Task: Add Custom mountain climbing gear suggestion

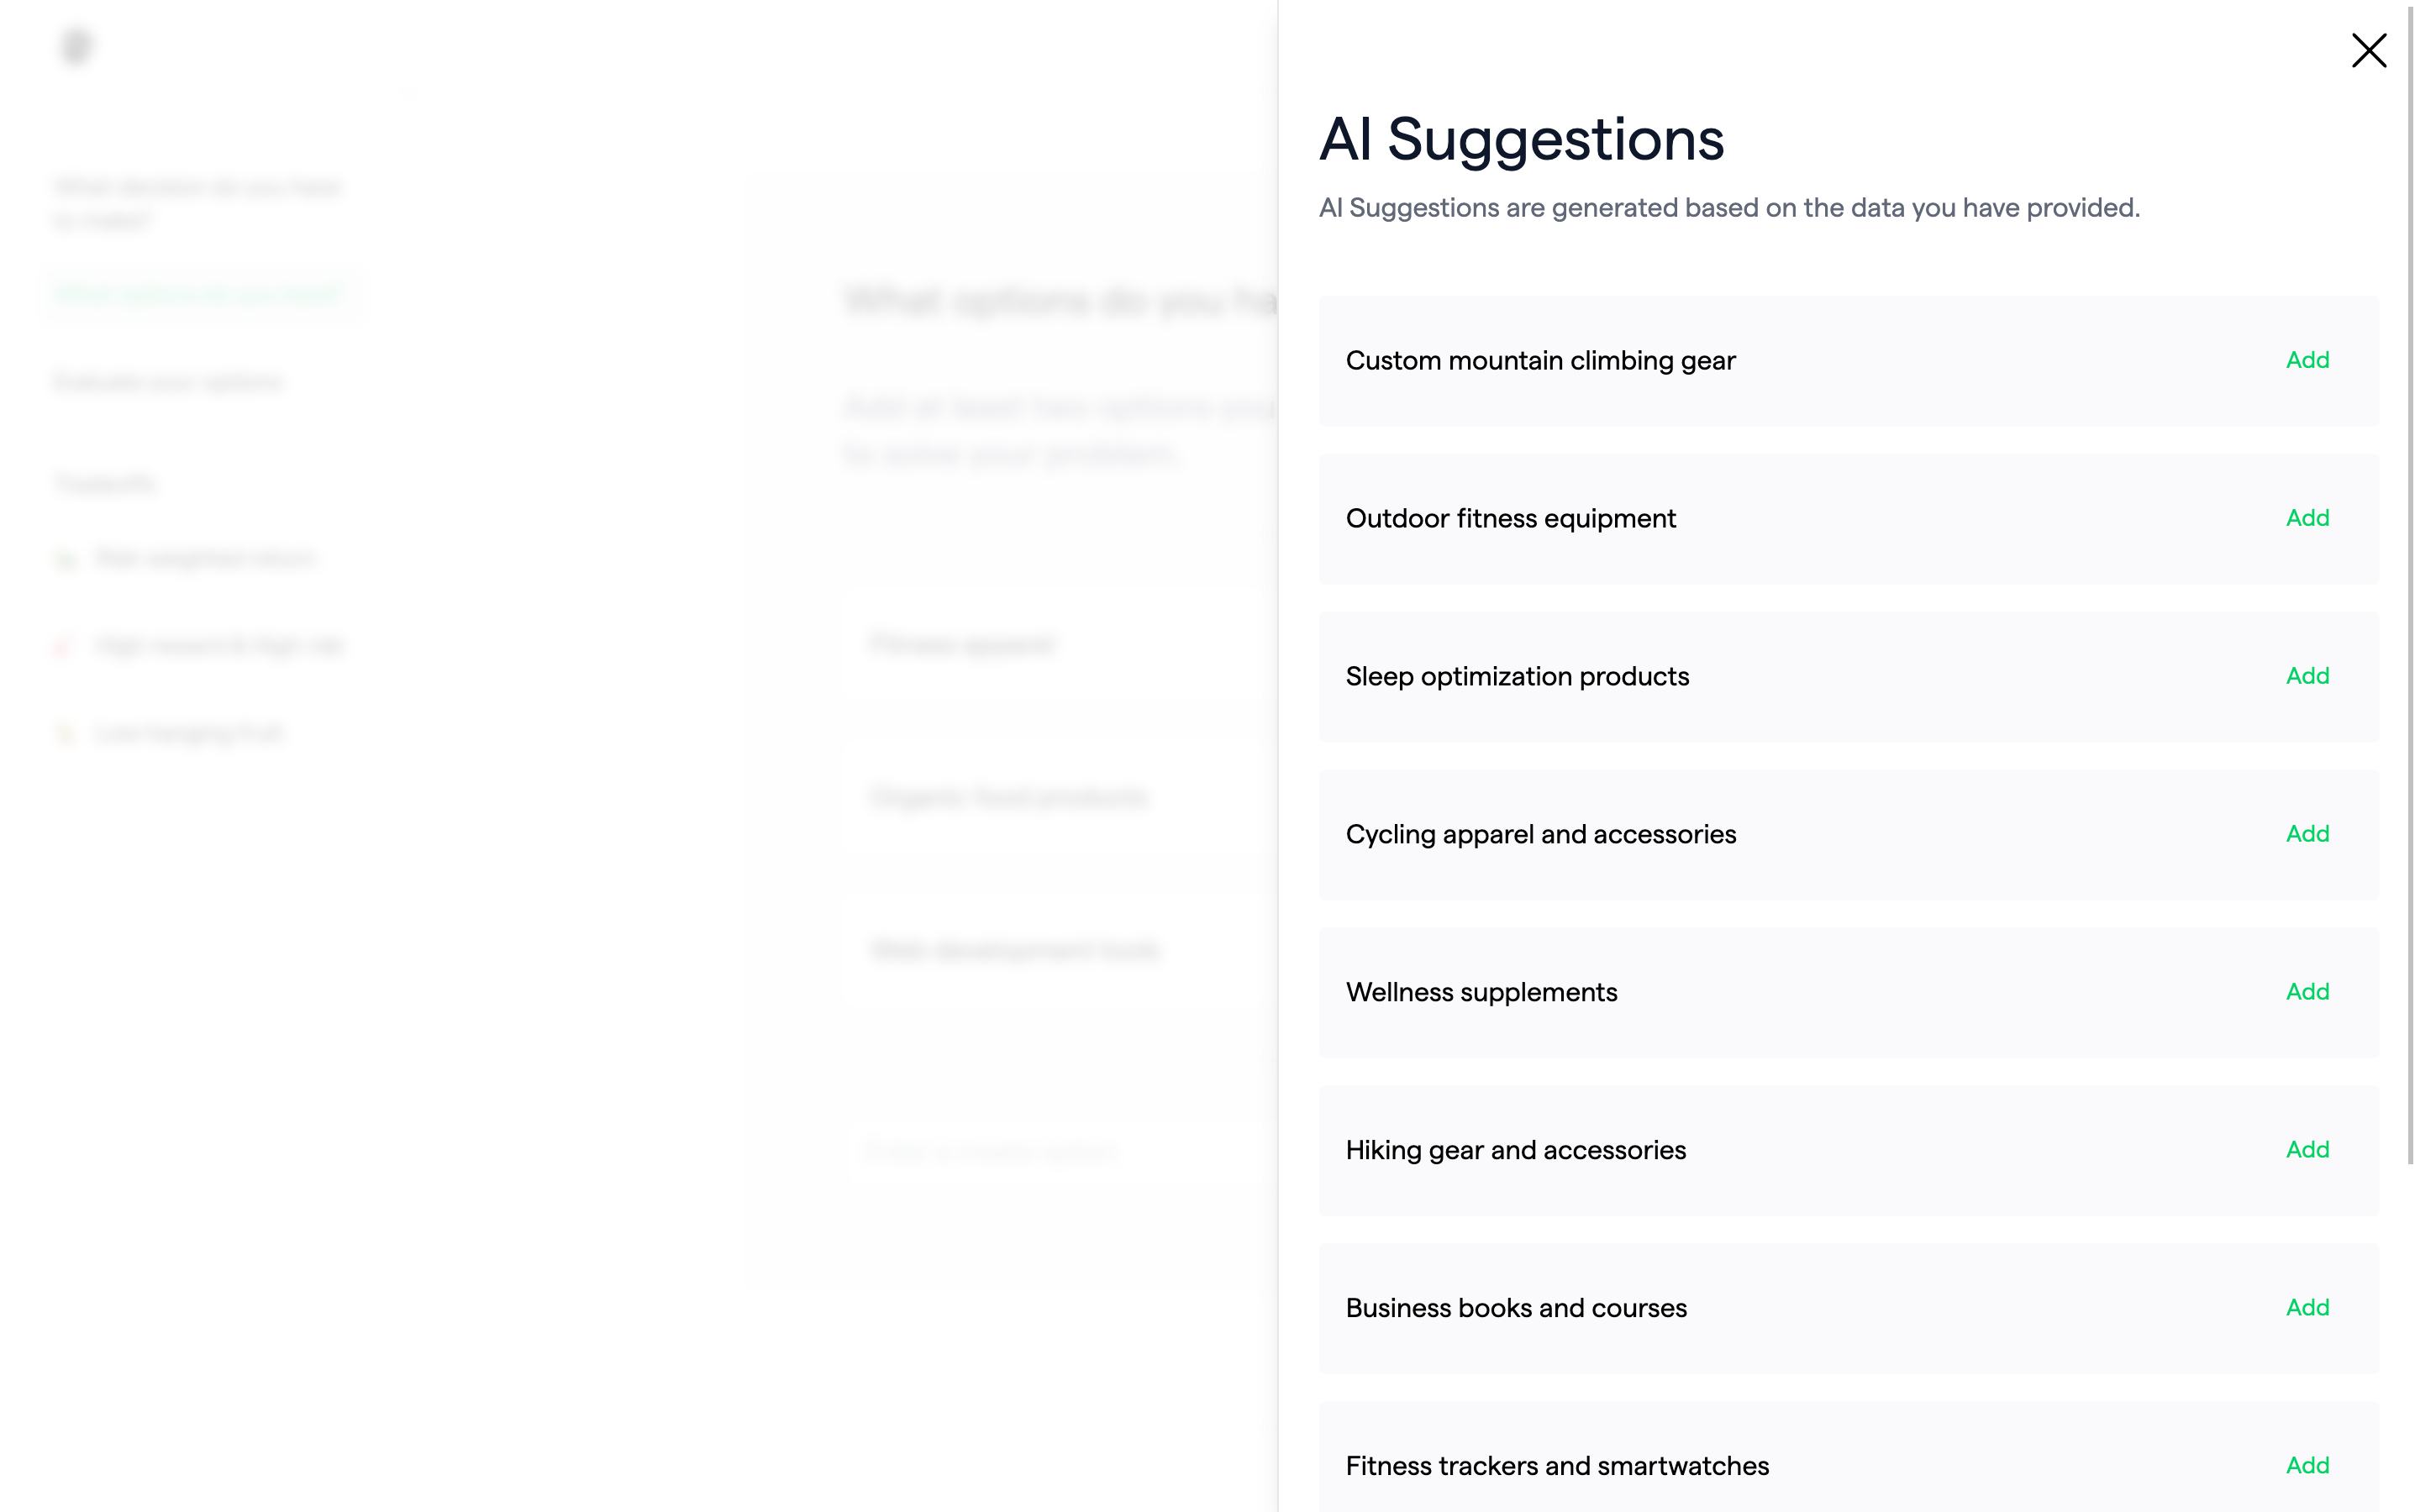Action: [2307, 360]
